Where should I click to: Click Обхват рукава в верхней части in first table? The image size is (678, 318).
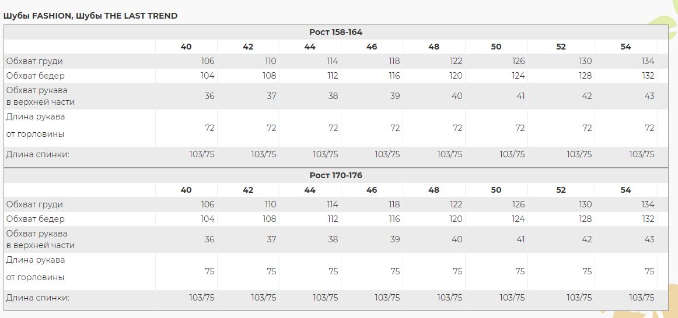(x=40, y=96)
